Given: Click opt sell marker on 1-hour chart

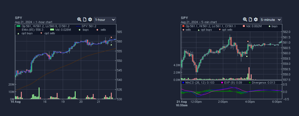Looking at the screenshot, I should (111, 38).
